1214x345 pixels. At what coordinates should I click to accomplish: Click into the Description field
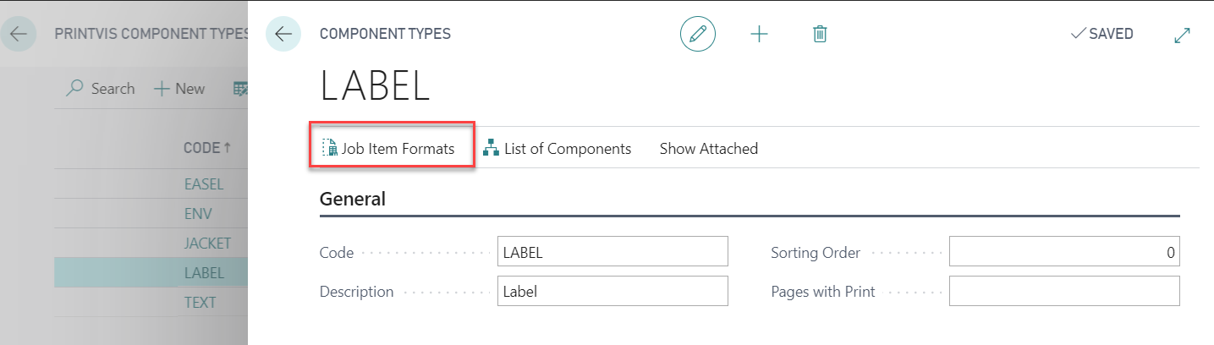[612, 292]
